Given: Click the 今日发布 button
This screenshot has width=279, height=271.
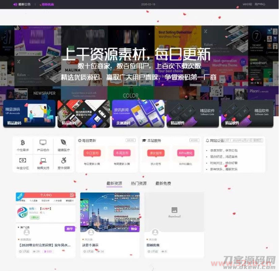Looking at the screenshot, I should pos(92,153).
